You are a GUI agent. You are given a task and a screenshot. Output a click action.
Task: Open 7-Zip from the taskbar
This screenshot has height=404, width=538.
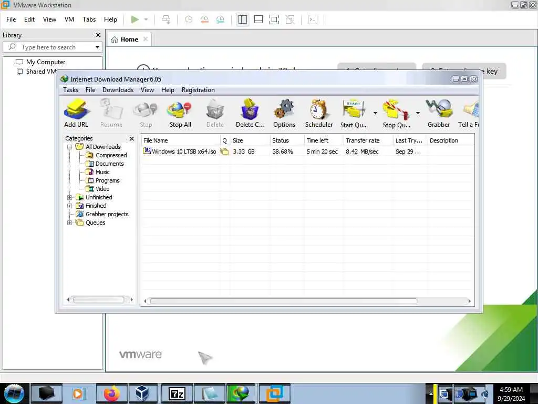pos(177,393)
